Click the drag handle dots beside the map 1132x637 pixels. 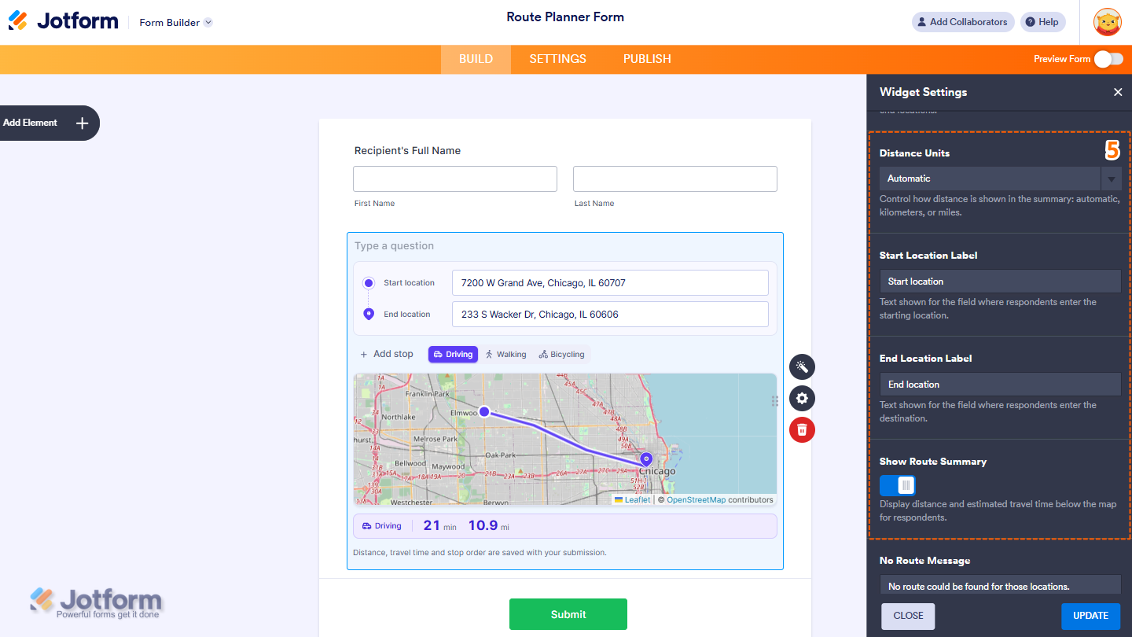(774, 401)
